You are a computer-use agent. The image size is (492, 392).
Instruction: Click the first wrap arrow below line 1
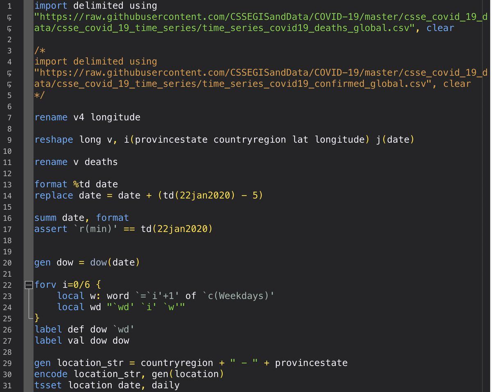pos(9,17)
